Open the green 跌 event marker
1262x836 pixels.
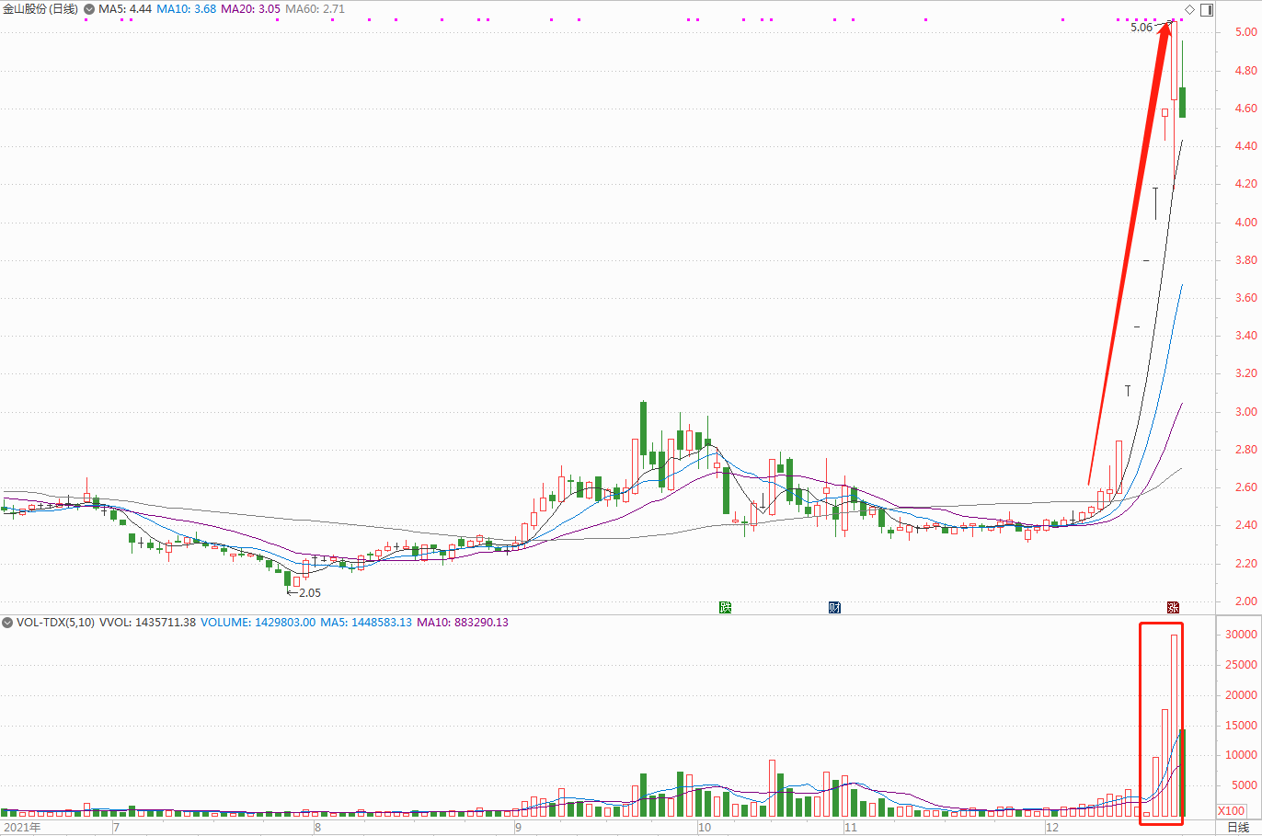[725, 607]
